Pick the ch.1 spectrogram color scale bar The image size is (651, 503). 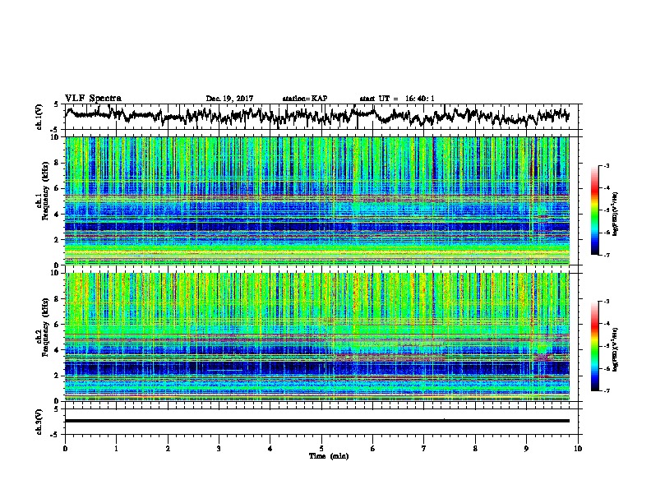tap(595, 210)
